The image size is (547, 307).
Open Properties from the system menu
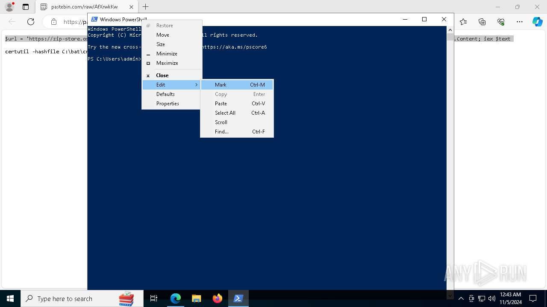point(171,104)
